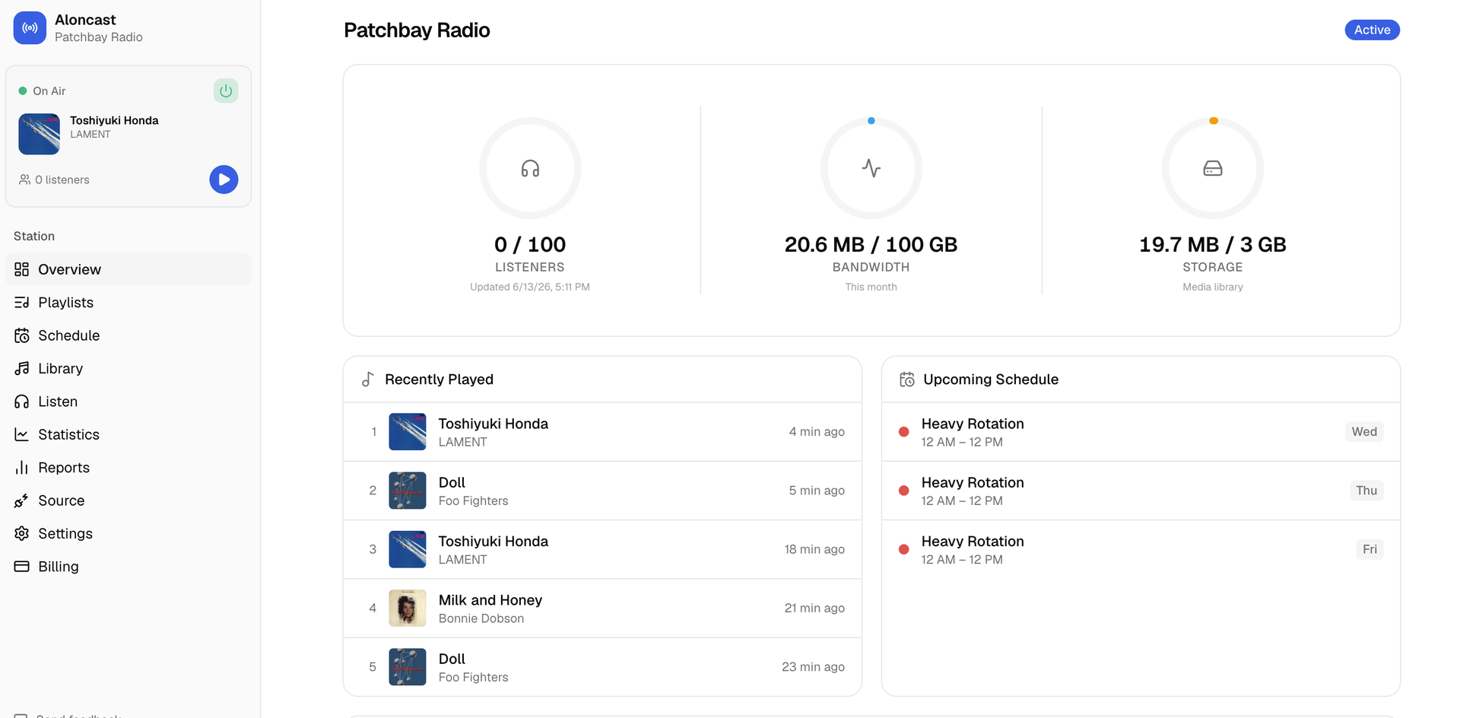Click the blue bandwidth gauge indicator dot
1460x718 pixels.
coord(871,121)
